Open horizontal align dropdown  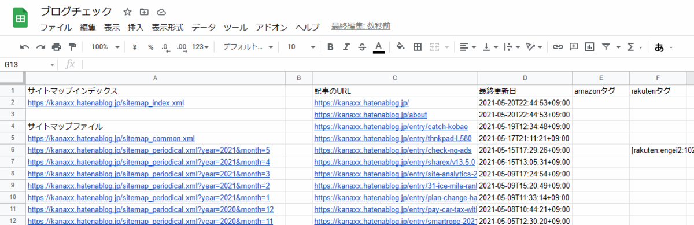point(468,47)
